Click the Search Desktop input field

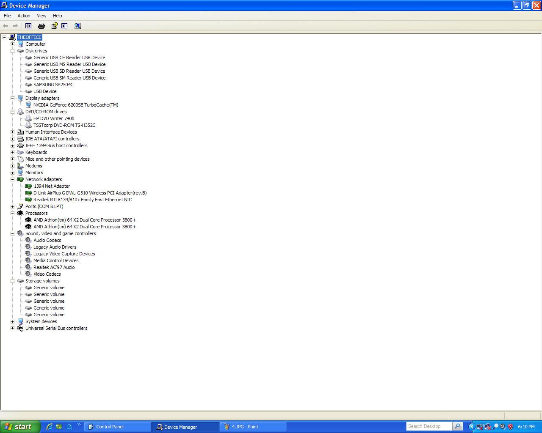click(x=429, y=426)
